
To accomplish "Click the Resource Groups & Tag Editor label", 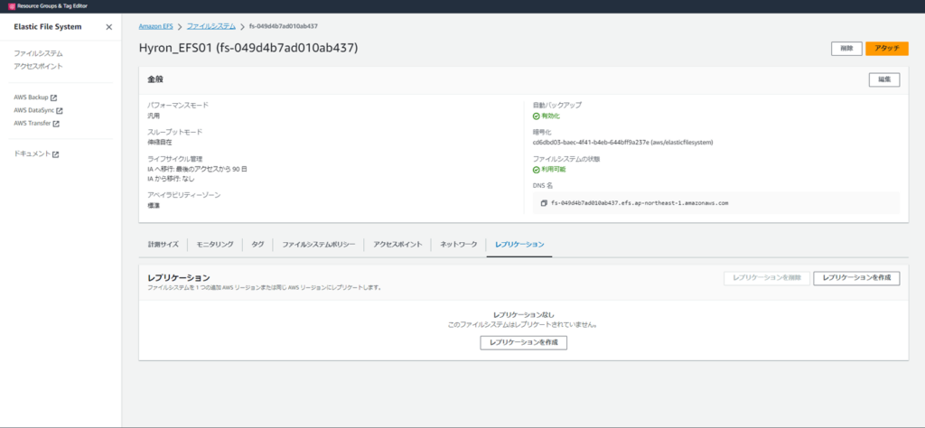I will click(52, 6).
